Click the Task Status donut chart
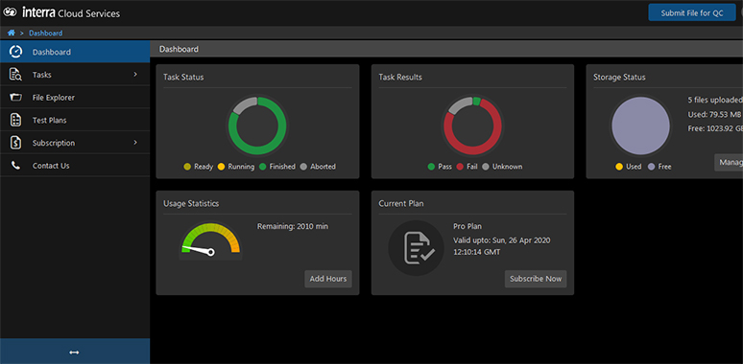The height and width of the screenshot is (364, 743). click(257, 125)
